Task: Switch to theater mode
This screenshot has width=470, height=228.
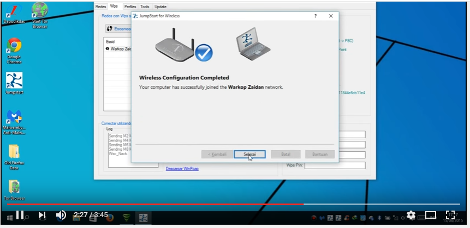Action: [x=431, y=215]
